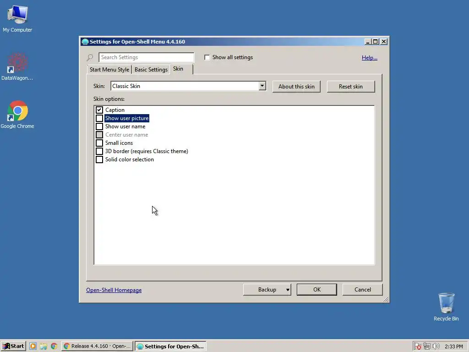Click the search magnifier icon
The height and width of the screenshot is (352, 469).
(x=90, y=57)
